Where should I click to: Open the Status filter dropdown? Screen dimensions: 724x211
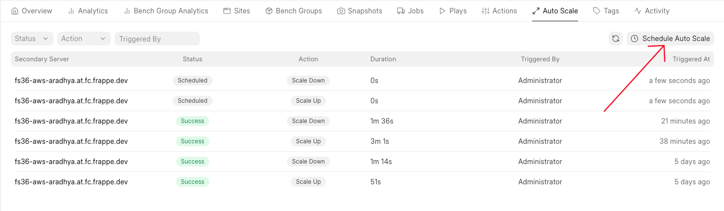coord(32,39)
